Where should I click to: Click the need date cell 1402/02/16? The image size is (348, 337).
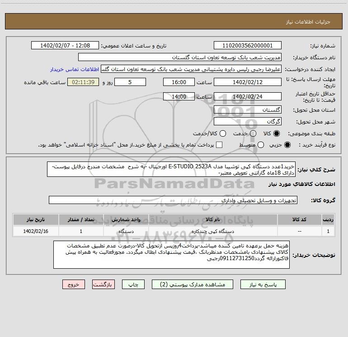36,231
